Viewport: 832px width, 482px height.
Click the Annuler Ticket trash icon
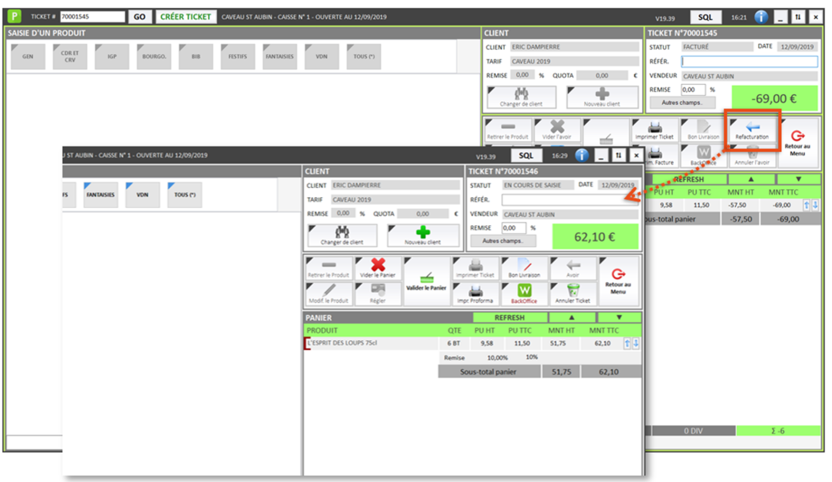[x=573, y=294]
